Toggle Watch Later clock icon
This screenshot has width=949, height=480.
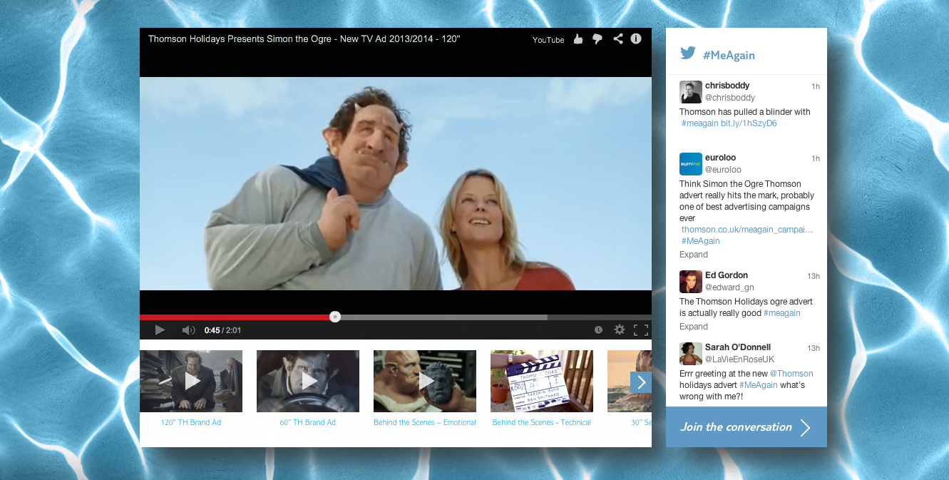[x=598, y=330]
